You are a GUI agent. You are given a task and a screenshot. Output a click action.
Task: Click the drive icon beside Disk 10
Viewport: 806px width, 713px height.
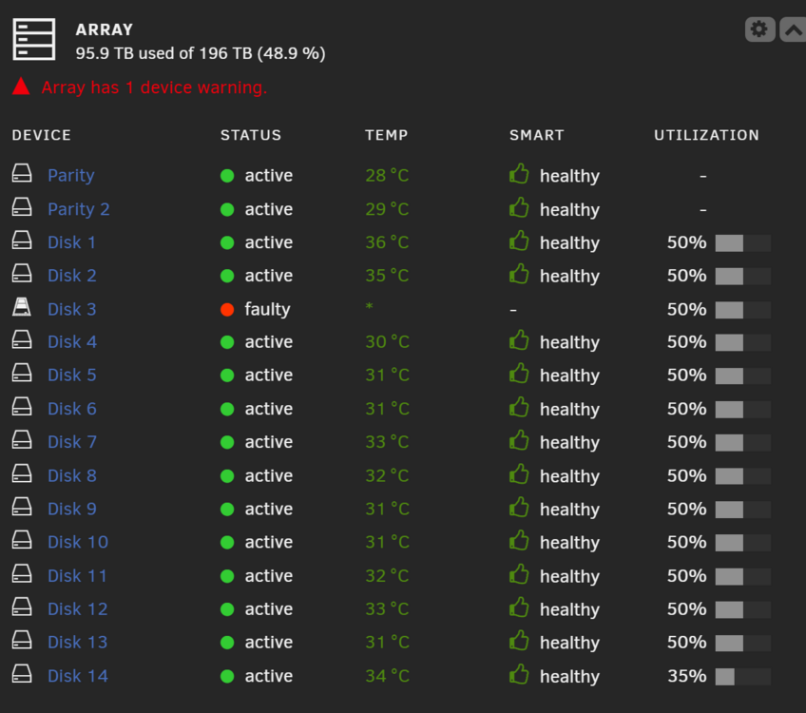point(22,539)
